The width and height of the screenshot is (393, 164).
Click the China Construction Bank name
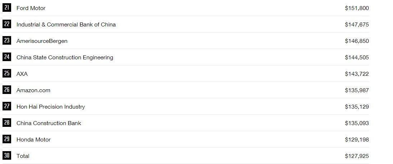(49, 123)
